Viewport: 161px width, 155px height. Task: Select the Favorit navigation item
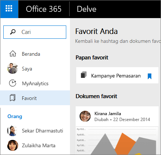click(x=35, y=98)
